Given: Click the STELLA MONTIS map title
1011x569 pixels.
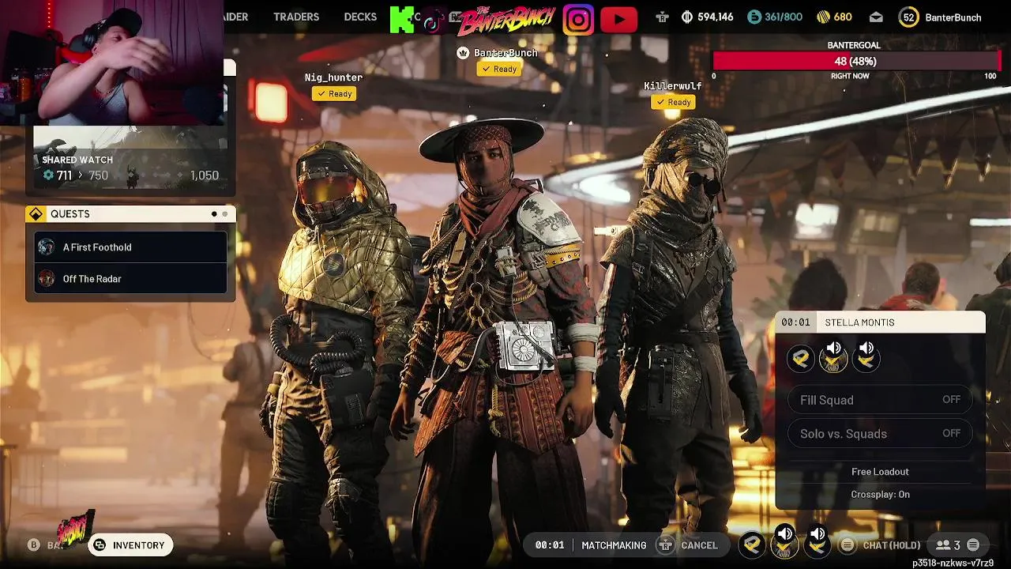Looking at the screenshot, I should pos(859,322).
